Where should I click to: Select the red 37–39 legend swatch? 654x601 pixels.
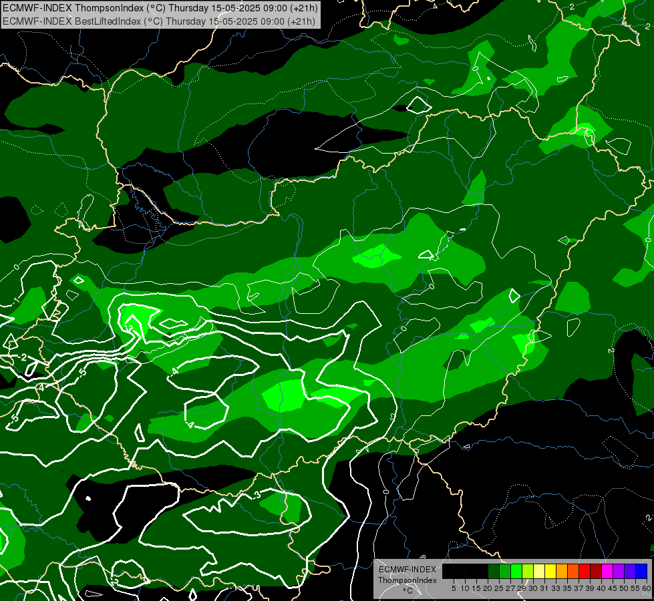click(585, 571)
